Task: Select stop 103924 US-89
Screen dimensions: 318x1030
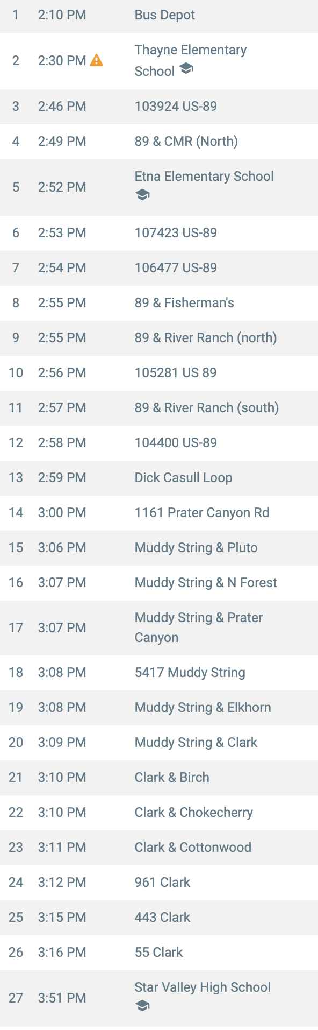Action: [x=159, y=107]
